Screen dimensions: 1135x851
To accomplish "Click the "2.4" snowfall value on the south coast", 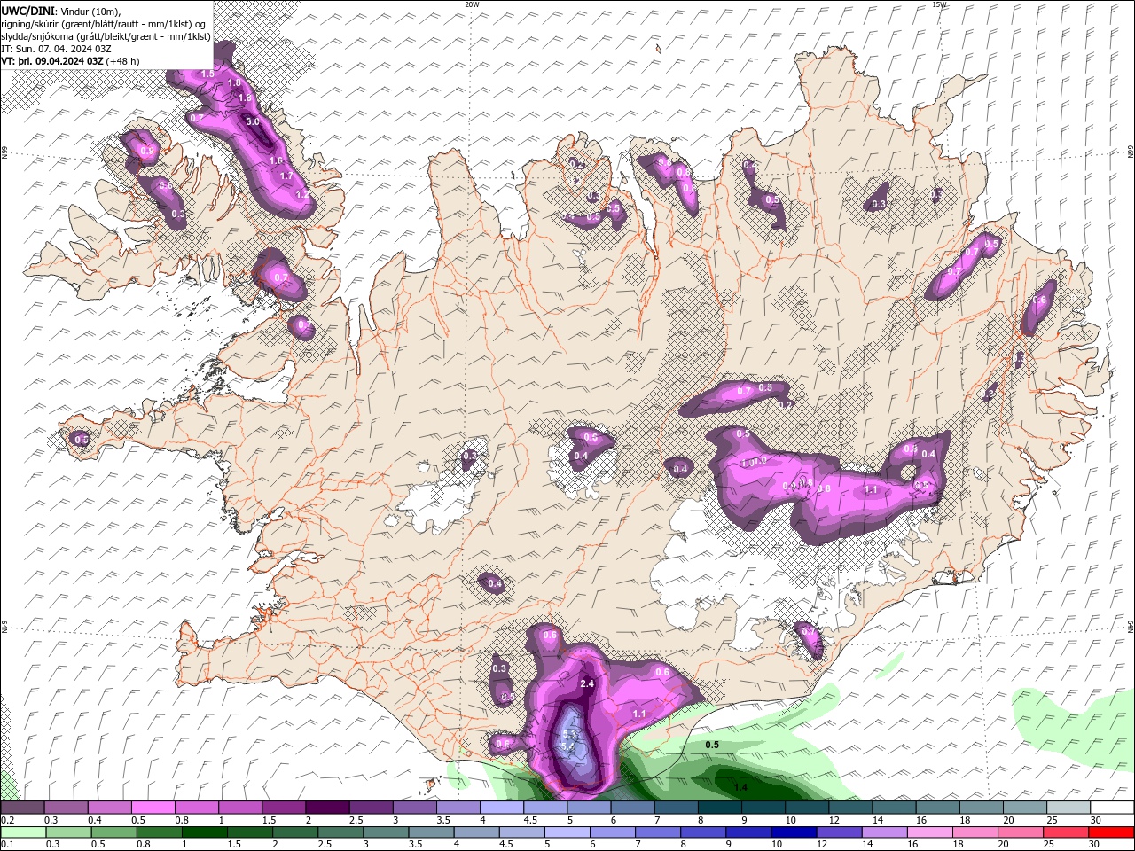I will coord(587,684).
